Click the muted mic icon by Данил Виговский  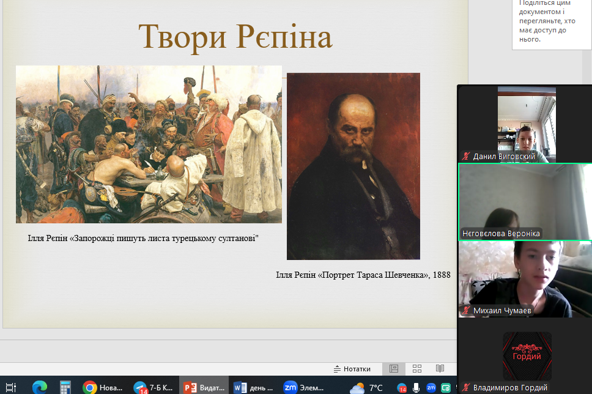(466, 157)
